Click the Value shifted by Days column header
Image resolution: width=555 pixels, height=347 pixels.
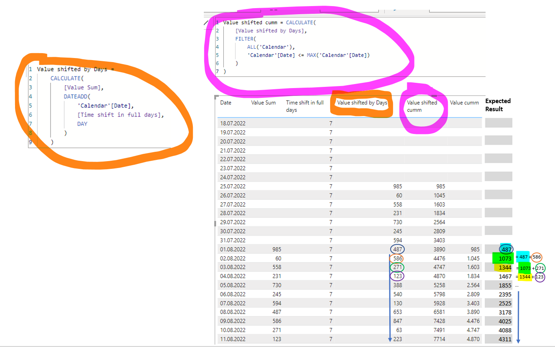362,103
